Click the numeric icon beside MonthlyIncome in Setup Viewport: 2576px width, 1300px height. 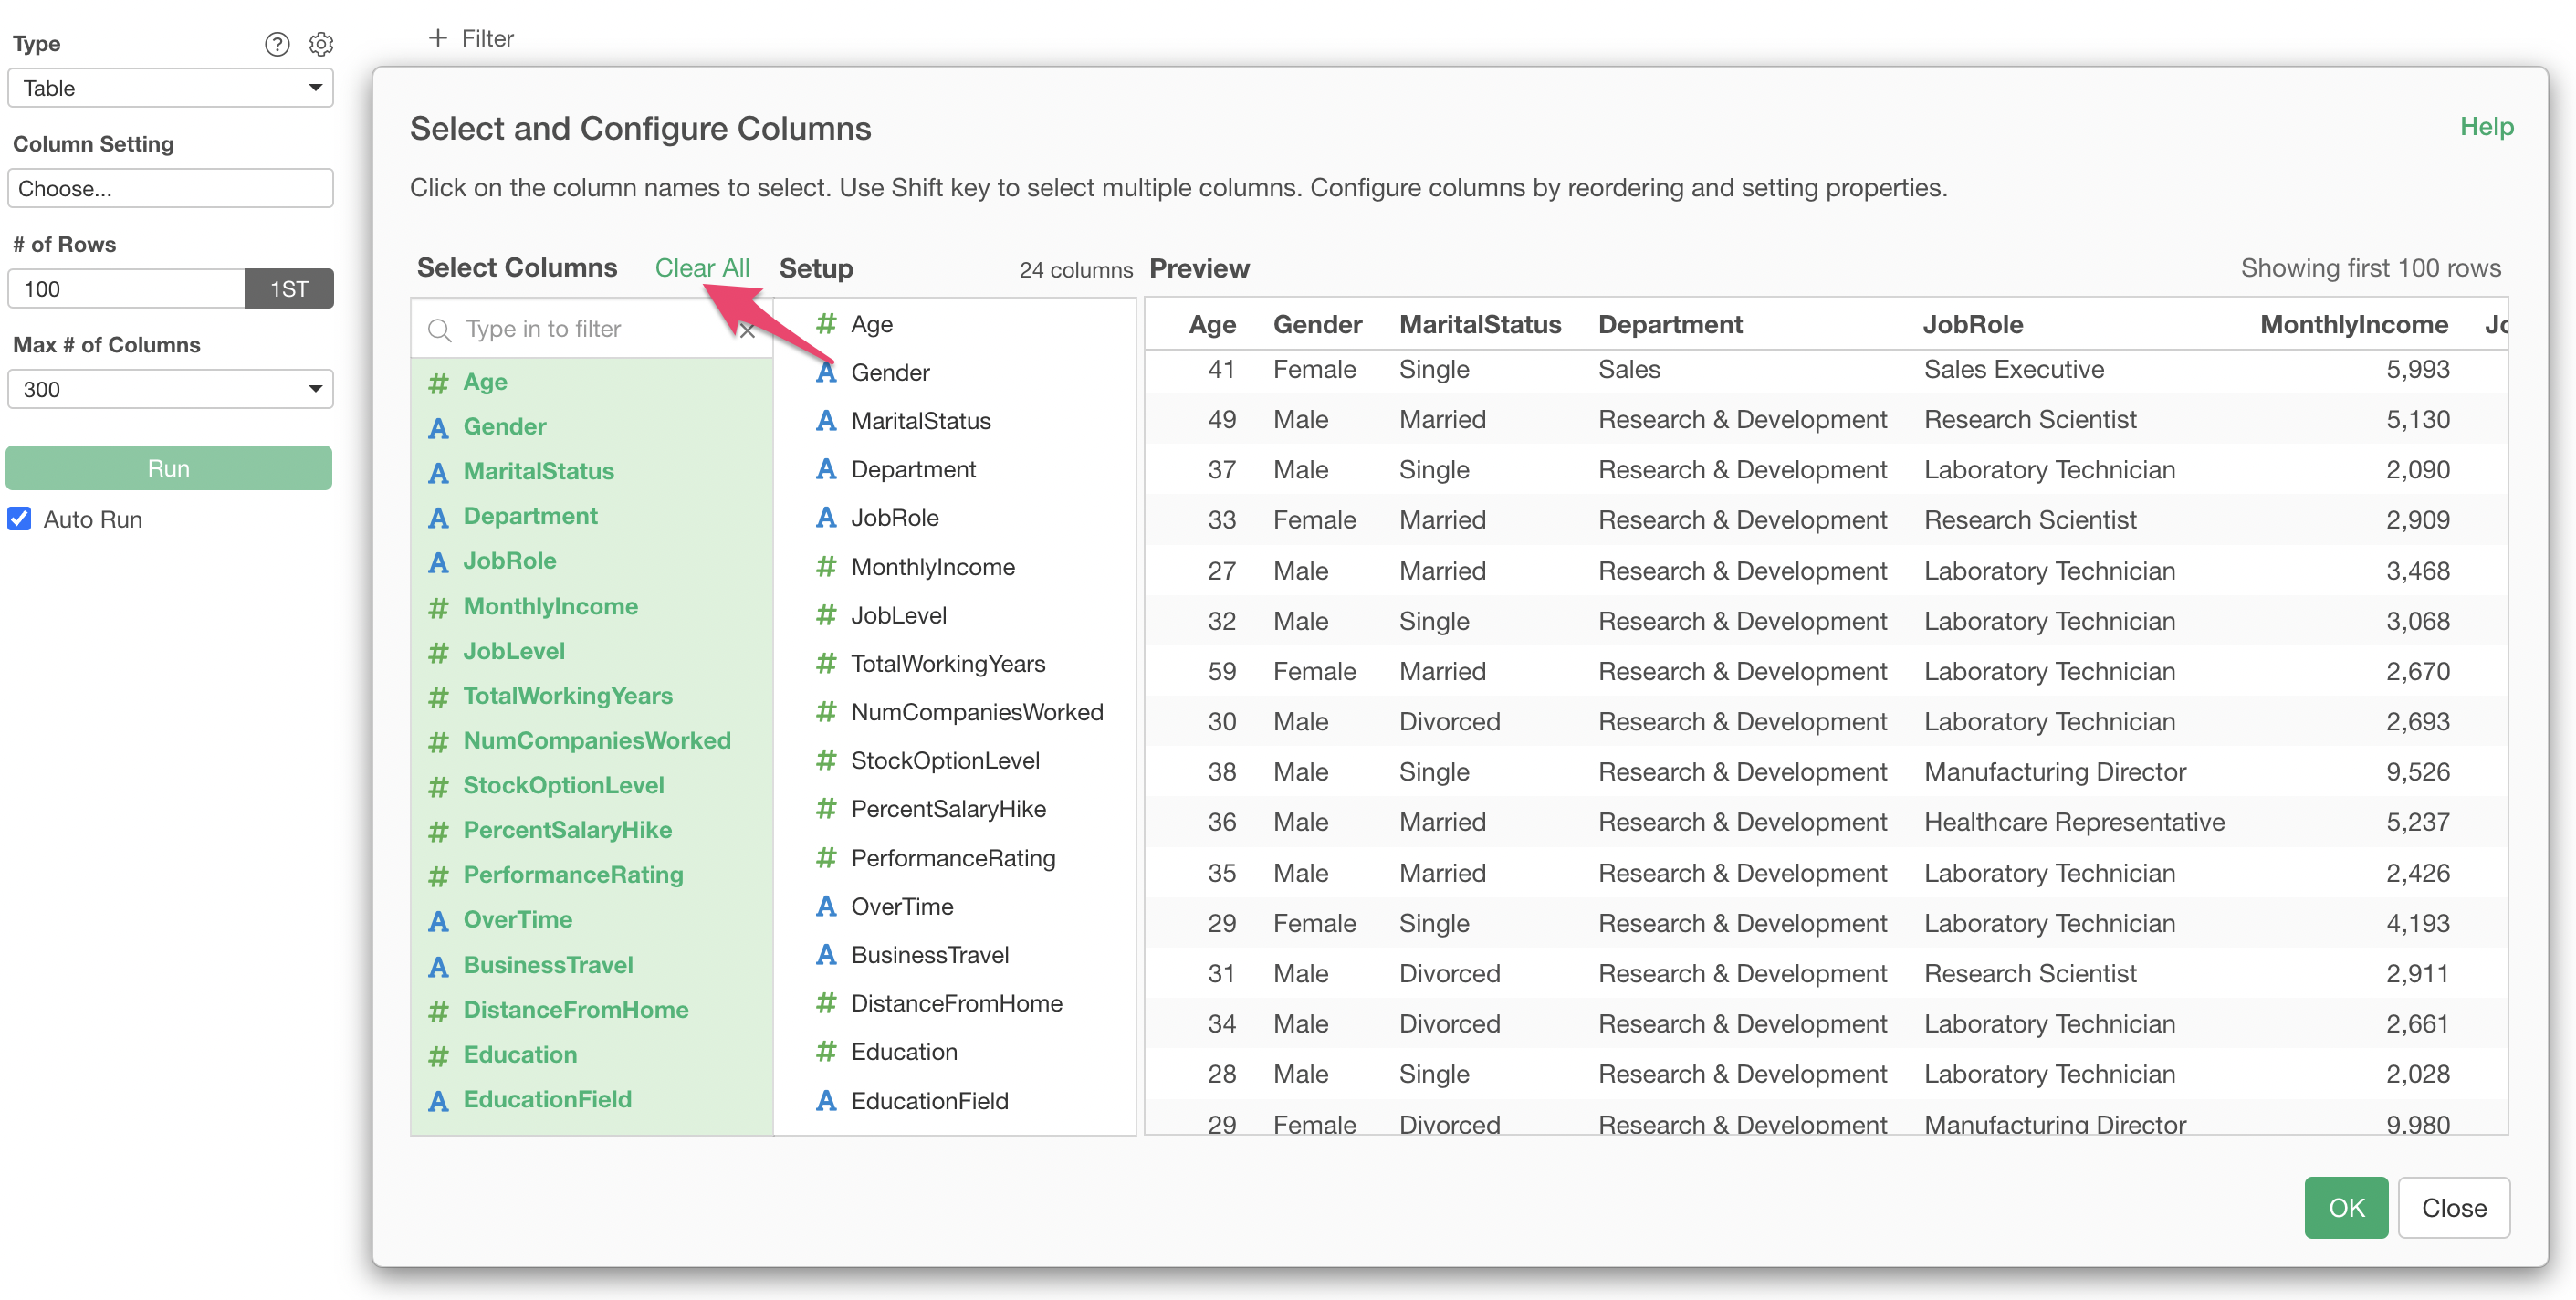point(826,567)
